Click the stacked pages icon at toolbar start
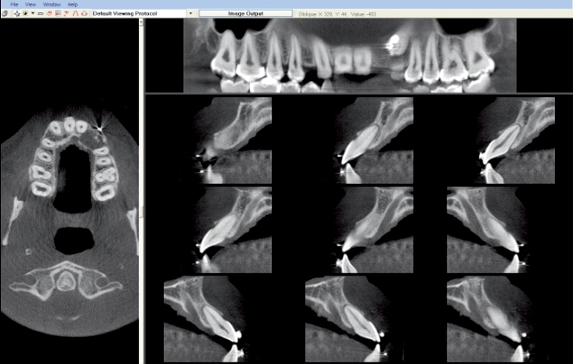Screen dimensions: 573x364 [x=5, y=14]
